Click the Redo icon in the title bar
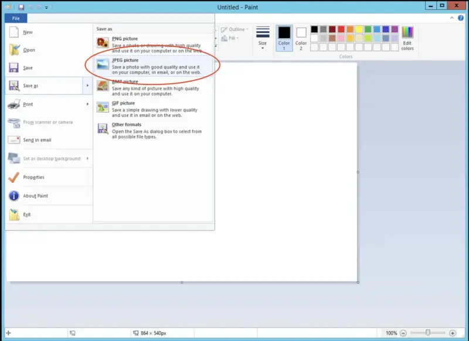This screenshot has height=341, width=469. click(39, 7)
